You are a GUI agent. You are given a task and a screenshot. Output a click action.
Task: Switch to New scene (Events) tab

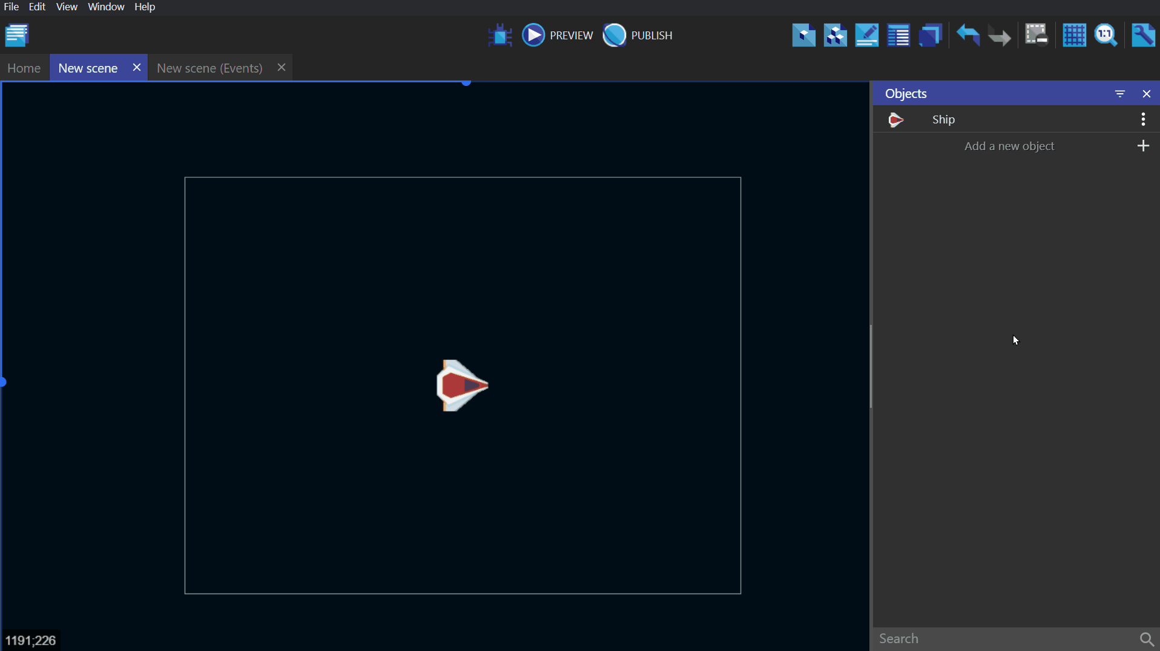(x=209, y=68)
